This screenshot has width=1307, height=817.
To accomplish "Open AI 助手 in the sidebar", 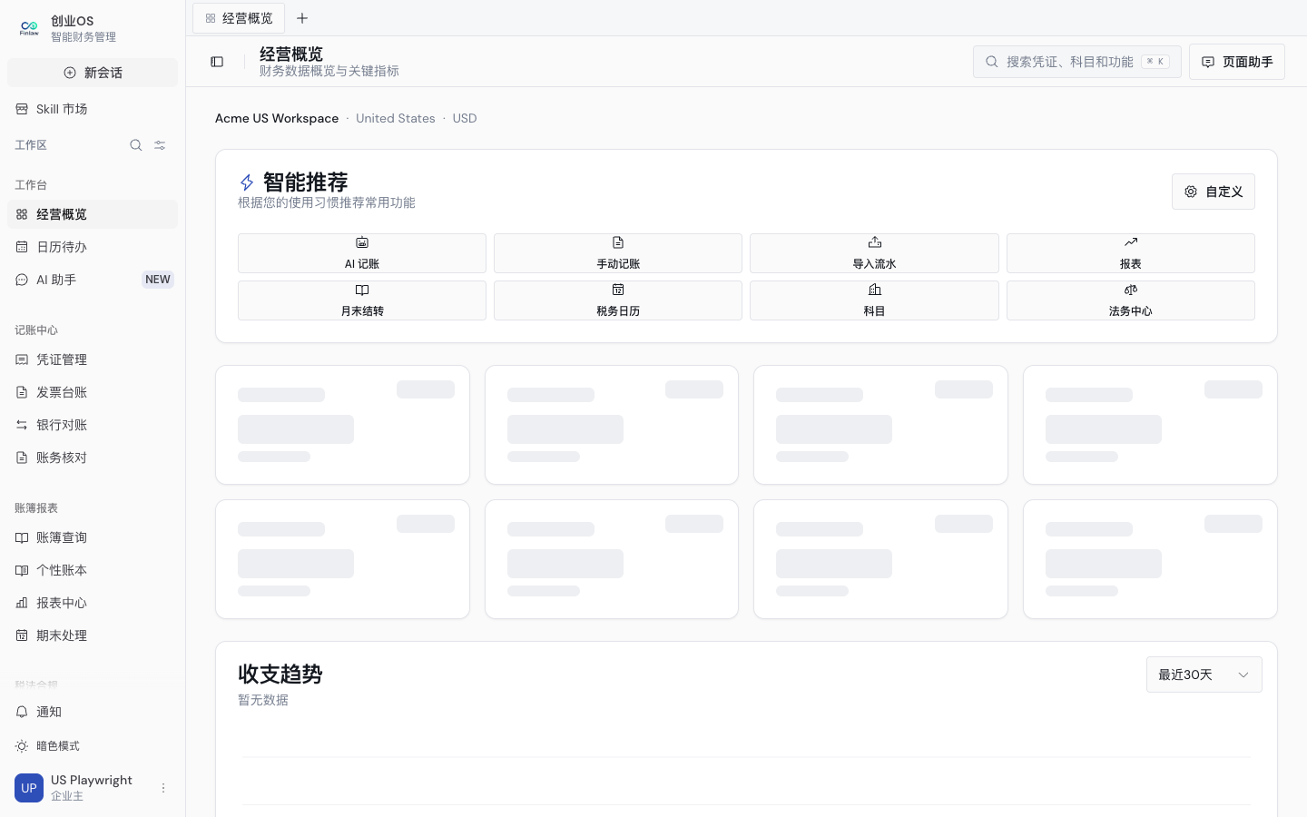I will (93, 280).
